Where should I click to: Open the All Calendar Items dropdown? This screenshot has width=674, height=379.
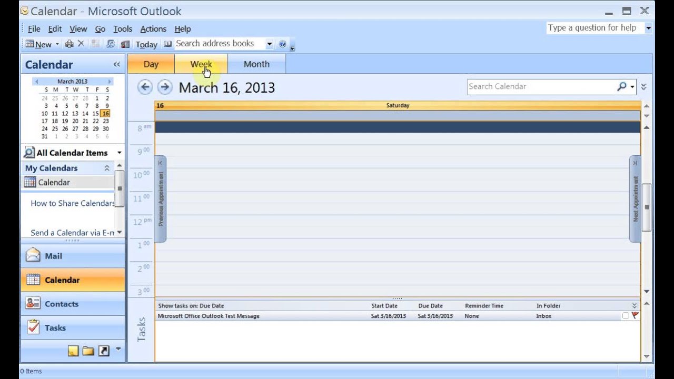pos(119,153)
